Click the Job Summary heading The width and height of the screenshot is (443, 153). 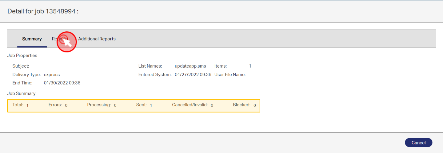pyautogui.click(x=21, y=93)
